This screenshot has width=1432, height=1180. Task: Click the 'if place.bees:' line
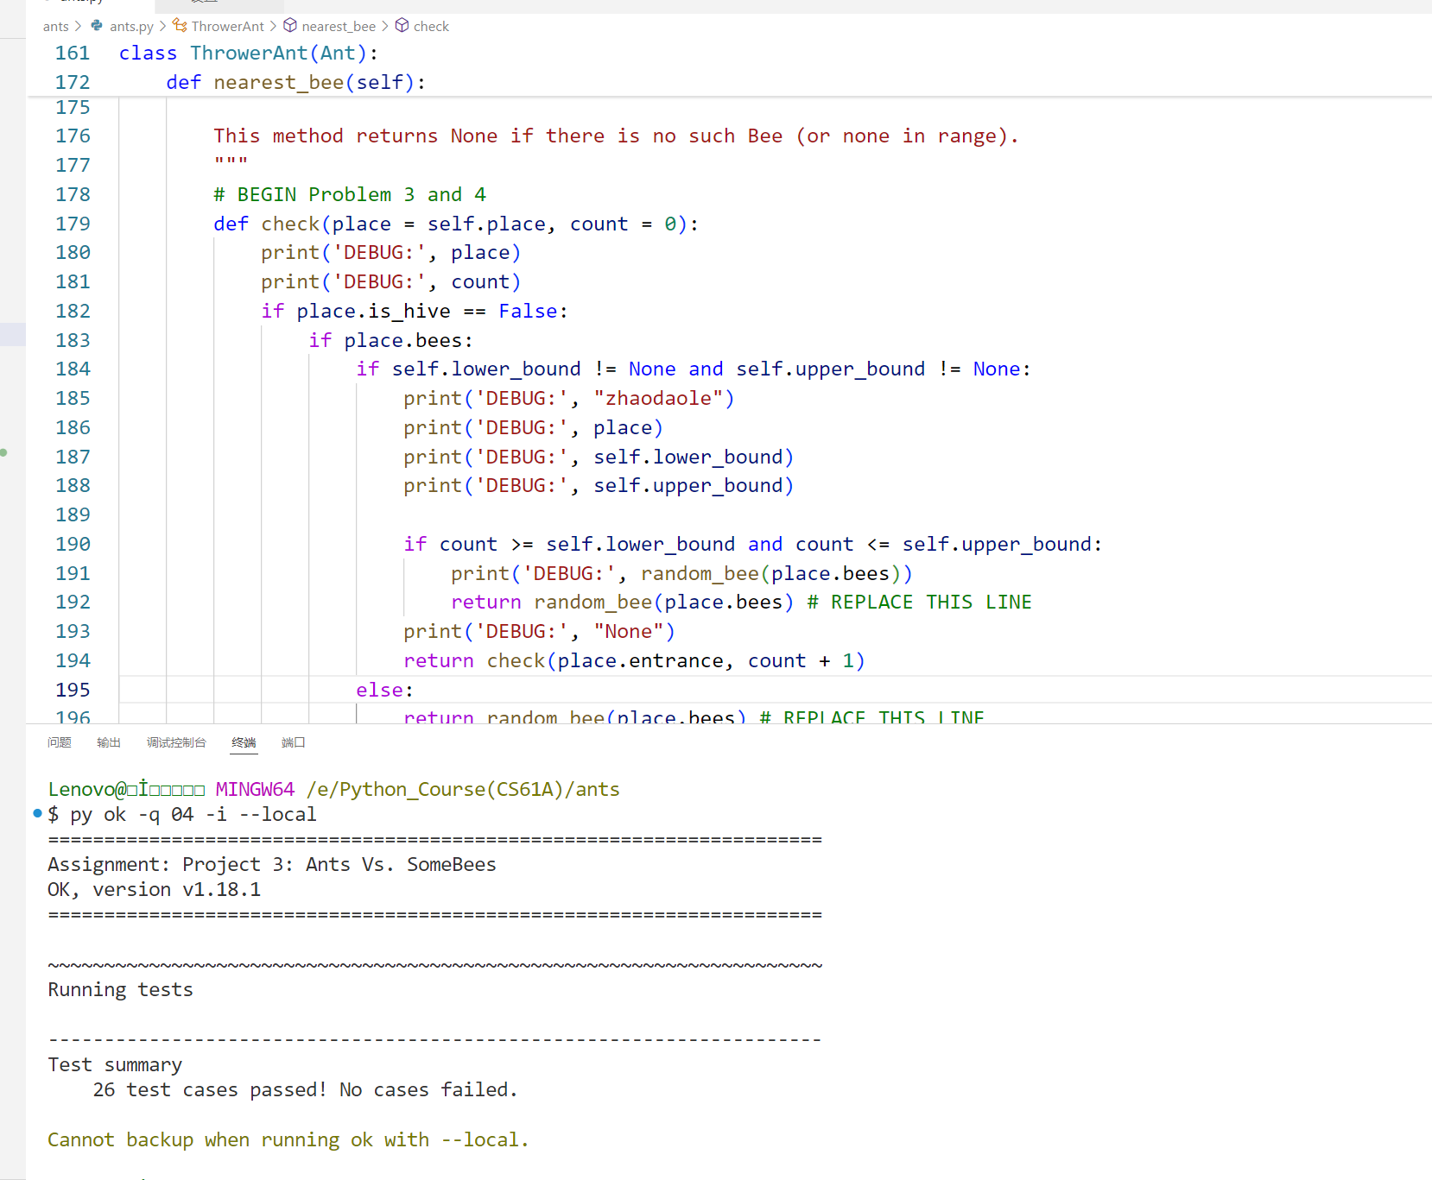(390, 341)
